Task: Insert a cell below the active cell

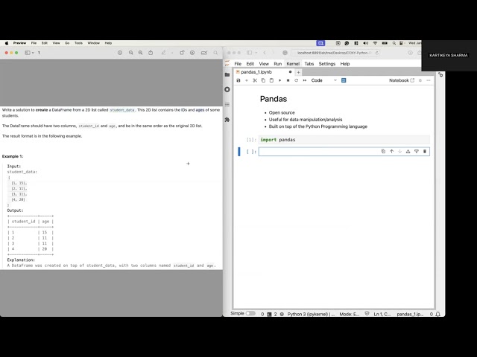Action: 417,151
